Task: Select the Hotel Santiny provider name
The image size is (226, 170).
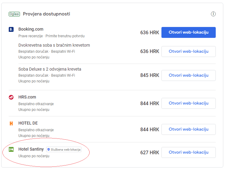Action: click(31, 149)
